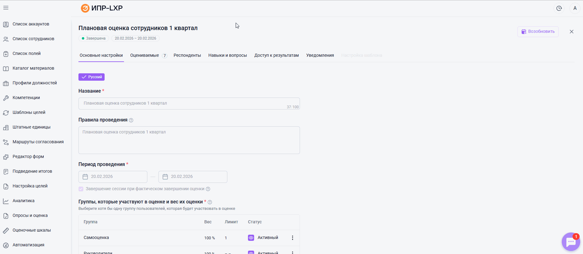Open the end date picker
The width and height of the screenshot is (583, 254).
pos(193,177)
